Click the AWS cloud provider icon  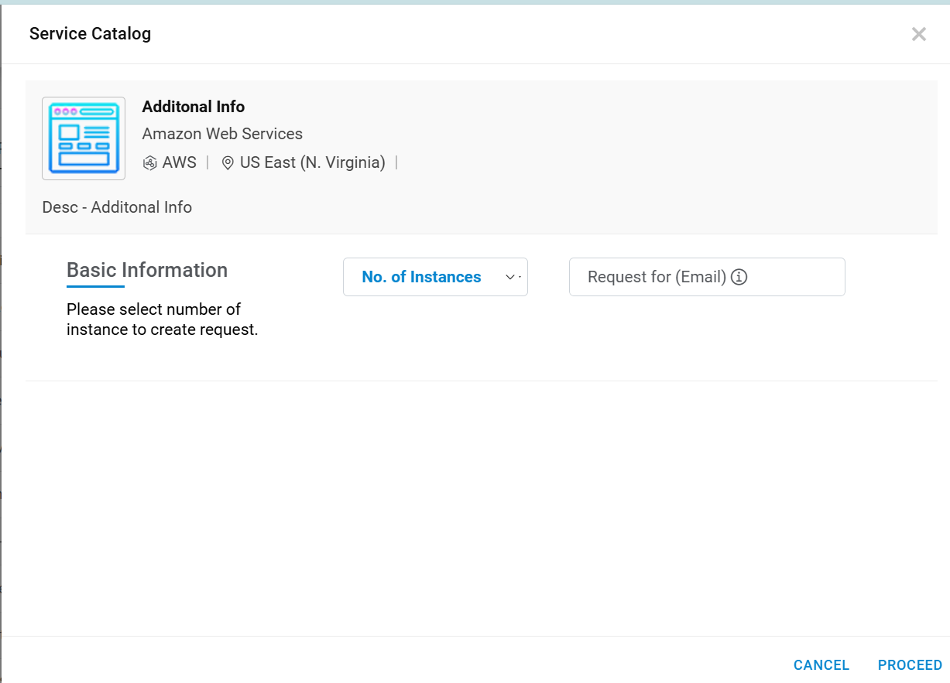tap(150, 163)
